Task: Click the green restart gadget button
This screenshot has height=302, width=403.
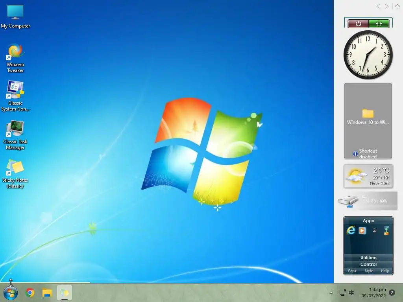Action: tap(379, 24)
